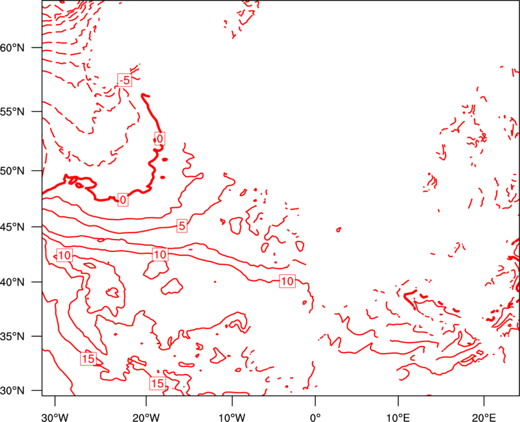
Task: Select the -5 dashed contour label
Action: [125, 80]
